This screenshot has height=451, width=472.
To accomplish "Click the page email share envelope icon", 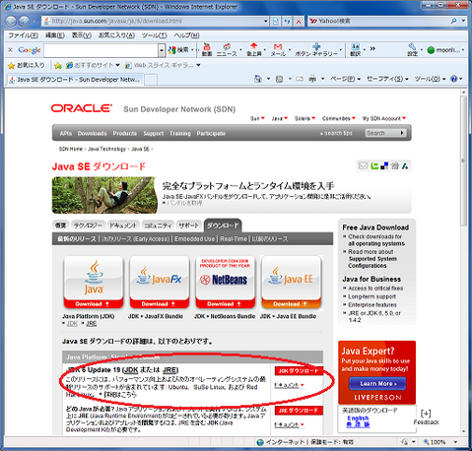I will [363, 166].
